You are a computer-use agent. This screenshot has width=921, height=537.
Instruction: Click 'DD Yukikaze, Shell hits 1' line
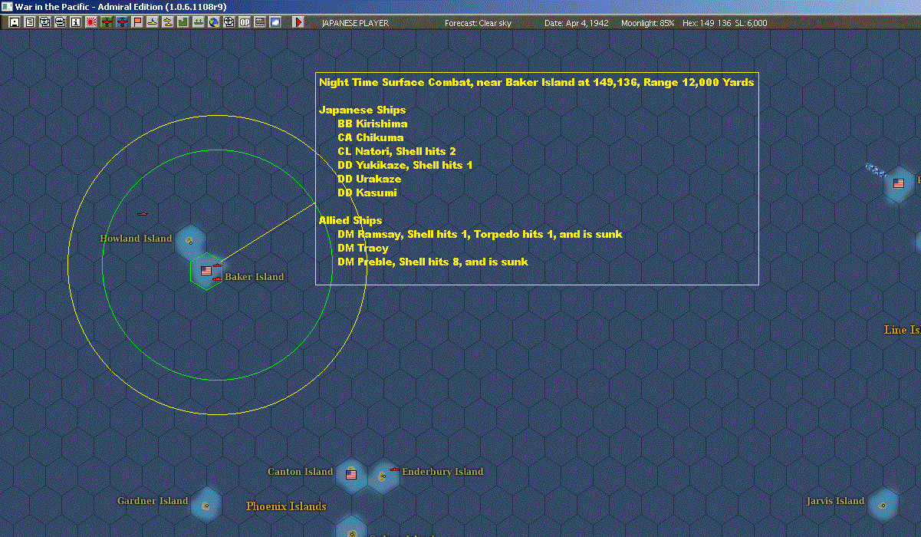(405, 165)
